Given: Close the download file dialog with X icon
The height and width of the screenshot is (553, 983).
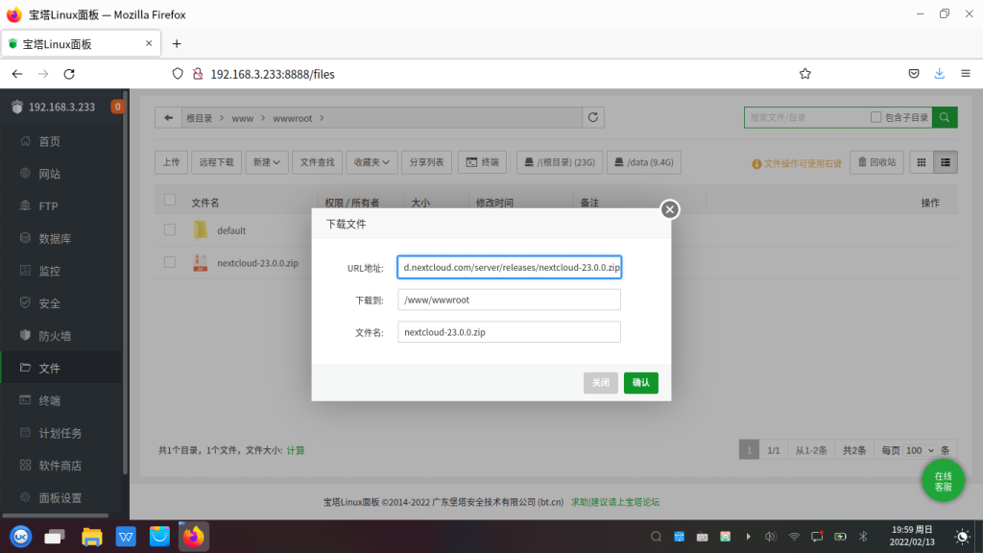Looking at the screenshot, I should pos(670,209).
